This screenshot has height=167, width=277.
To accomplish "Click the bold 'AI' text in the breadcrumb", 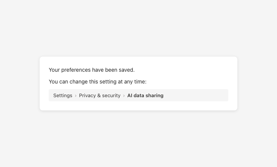I will [x=130, y=96].
